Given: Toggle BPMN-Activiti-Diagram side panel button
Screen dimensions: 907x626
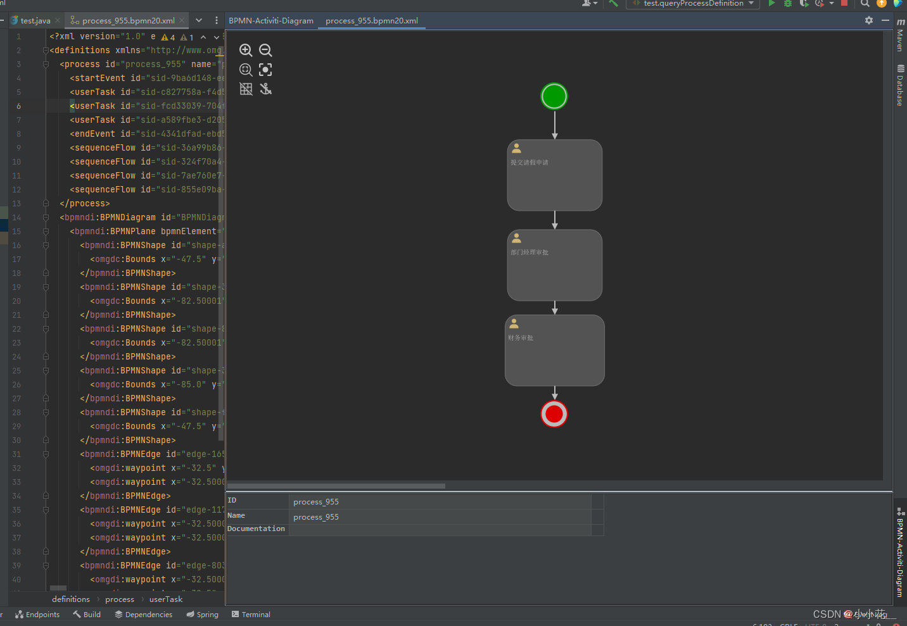Looking at the screenshot, I should click(x=900, y=552).
